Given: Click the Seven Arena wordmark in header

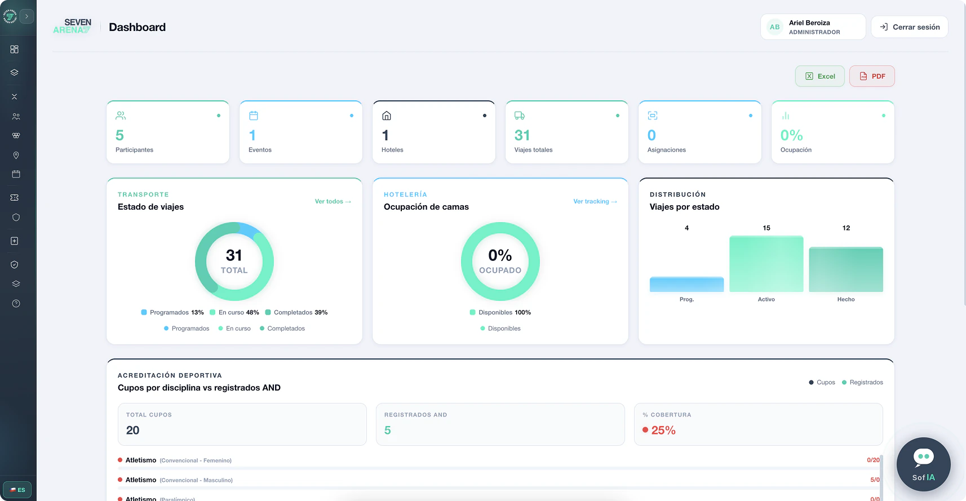Looking at the screenshot, I should 72,26.
